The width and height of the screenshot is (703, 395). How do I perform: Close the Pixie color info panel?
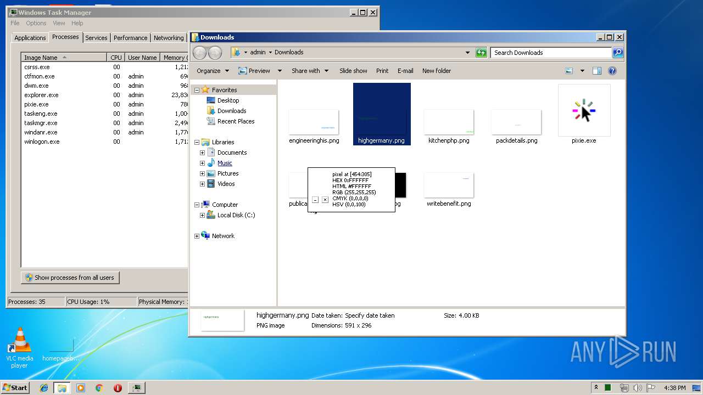click(x=325, y=200)
